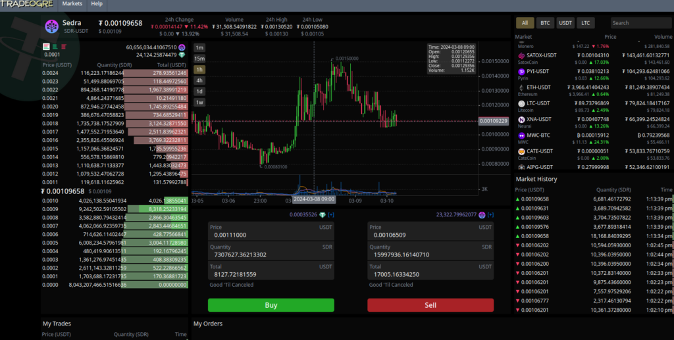The height and width of the screenshot is (340, 674).
Task: Filter markets by BTC
Action: click(545, 23)
